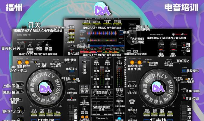Viewport: 204px width, 121px height.
Task: Click the left deck next track search button
Action: point(22,84)
